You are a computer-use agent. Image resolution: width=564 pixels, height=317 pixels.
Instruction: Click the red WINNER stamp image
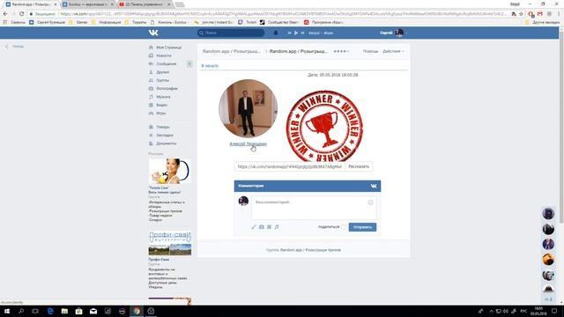point(324,126)
